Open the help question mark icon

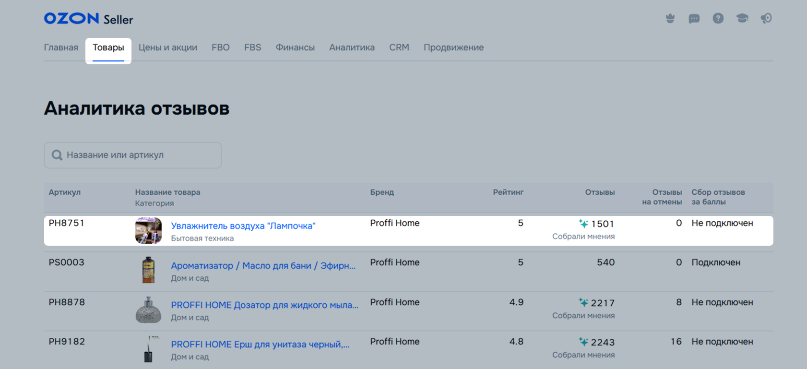click(x=718, y=18)
